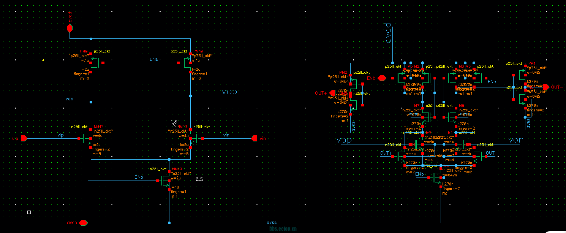This screenshot has height=233, width=566.
Task: Click the large vop label right circuit
Action: coord(344,140)
